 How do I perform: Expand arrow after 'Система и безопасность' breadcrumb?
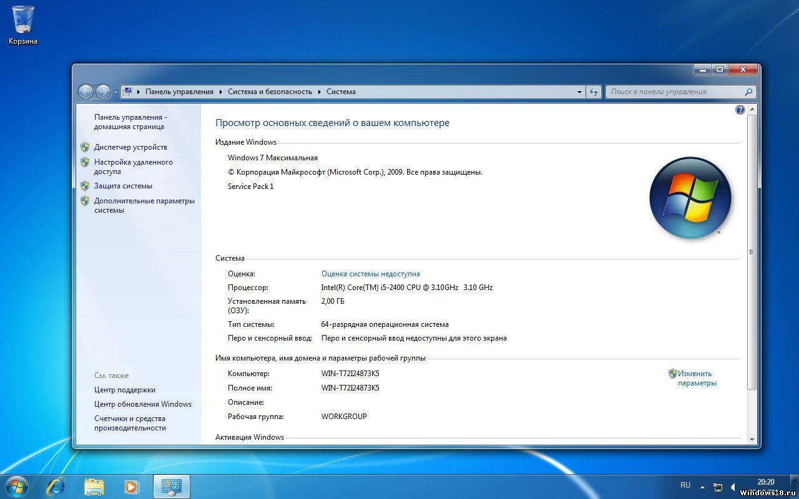tap(320, 92)
